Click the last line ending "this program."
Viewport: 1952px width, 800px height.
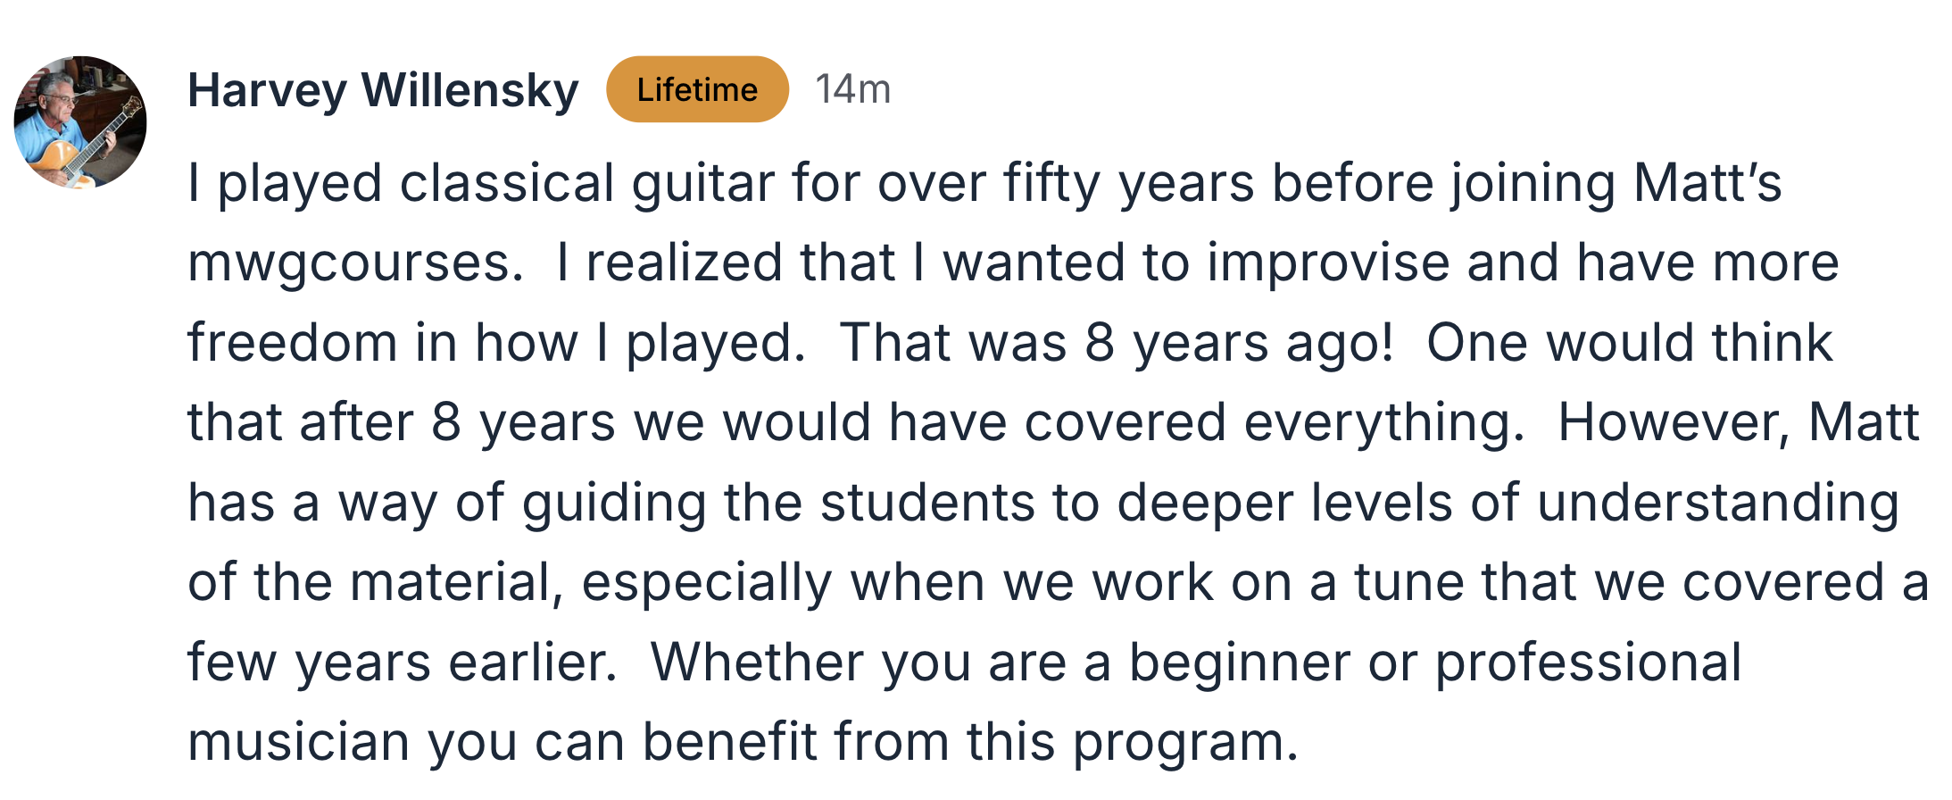click(x=743, y=743)
